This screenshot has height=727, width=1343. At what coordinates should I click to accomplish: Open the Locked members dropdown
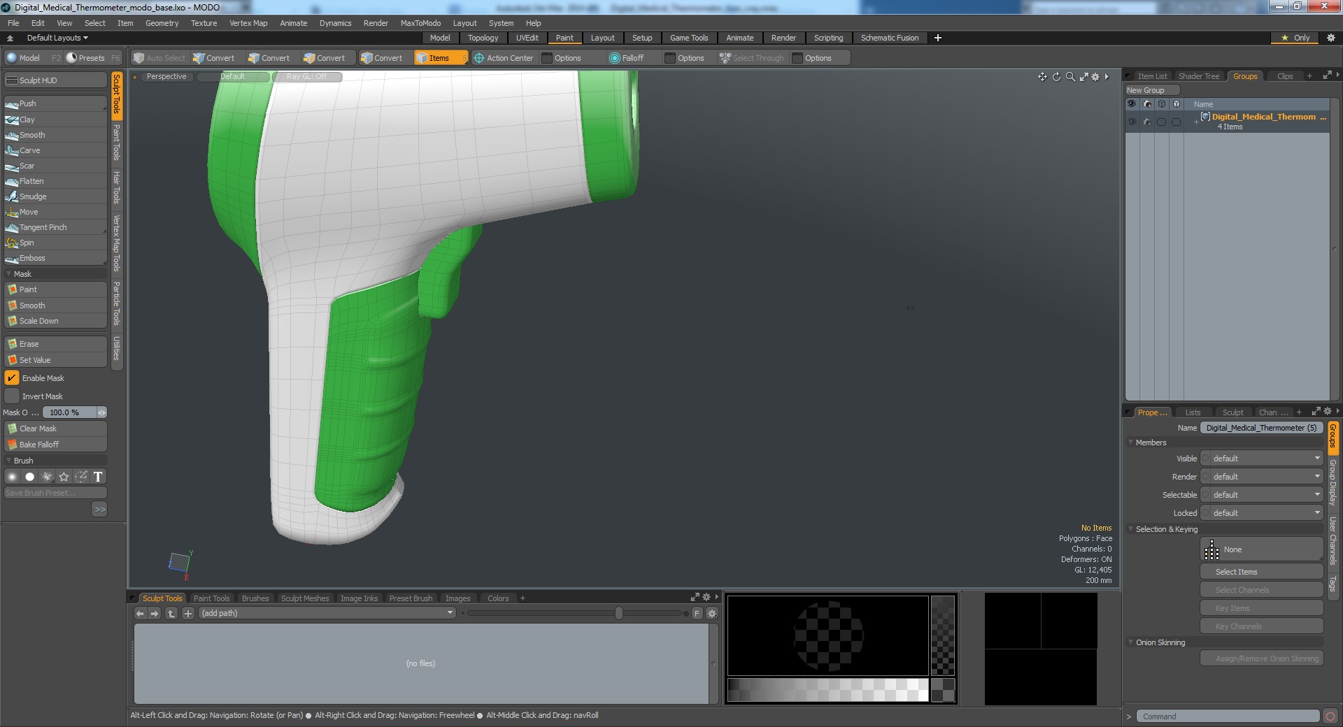(x=1262, y=513)
